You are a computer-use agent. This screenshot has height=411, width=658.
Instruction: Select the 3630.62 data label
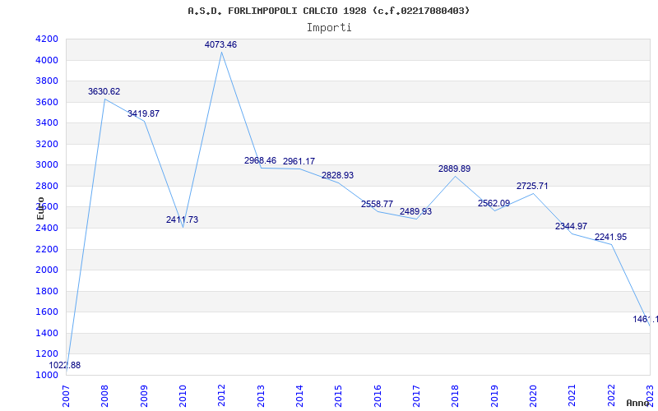[104, 91]
